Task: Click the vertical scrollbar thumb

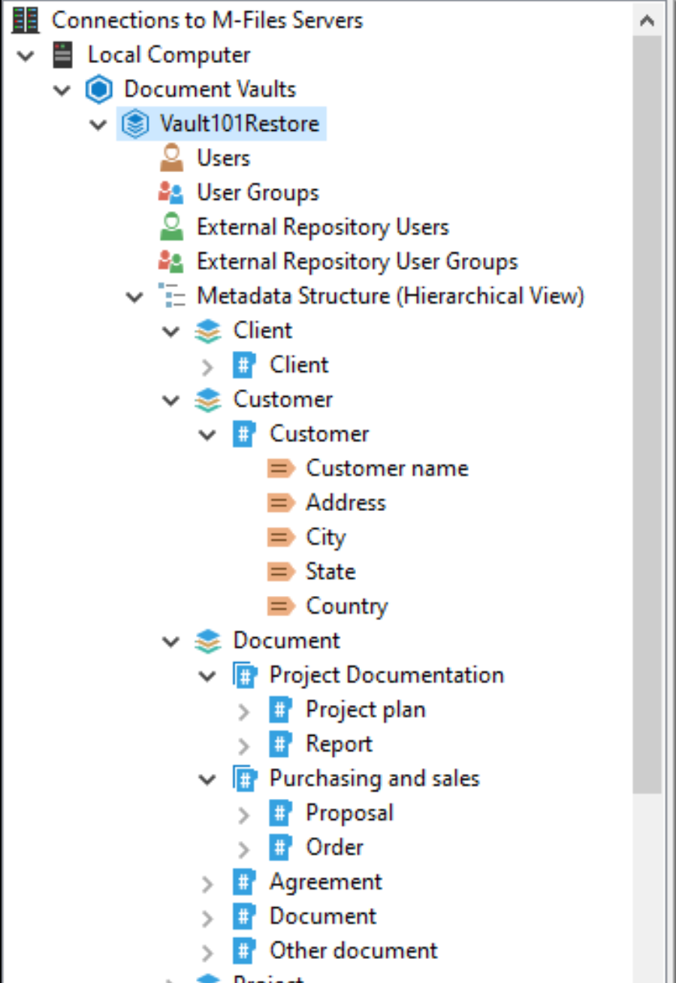Action: tap(647, 415)
